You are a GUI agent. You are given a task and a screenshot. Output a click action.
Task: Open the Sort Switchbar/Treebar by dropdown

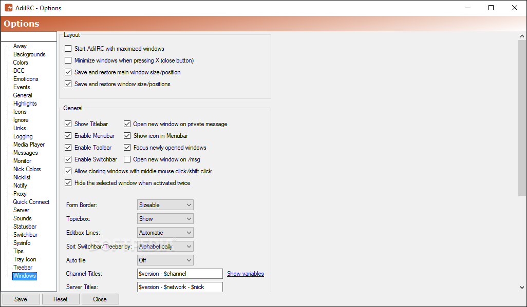(x=165, y=247)
